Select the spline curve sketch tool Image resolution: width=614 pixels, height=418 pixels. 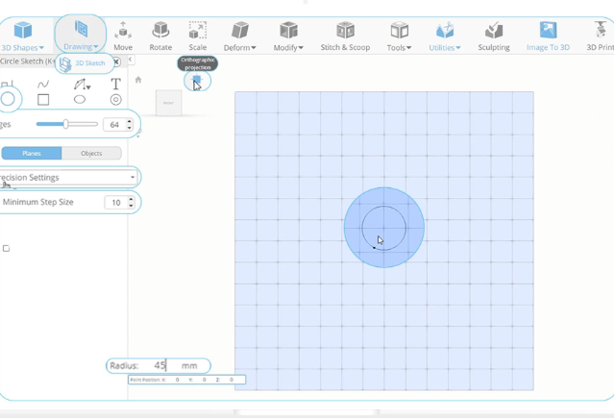(x=43, y=85)
